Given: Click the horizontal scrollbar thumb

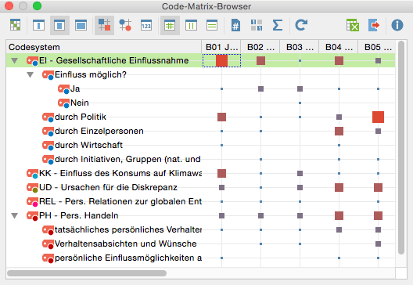Looking at the screenshot, I should [87, 273].
